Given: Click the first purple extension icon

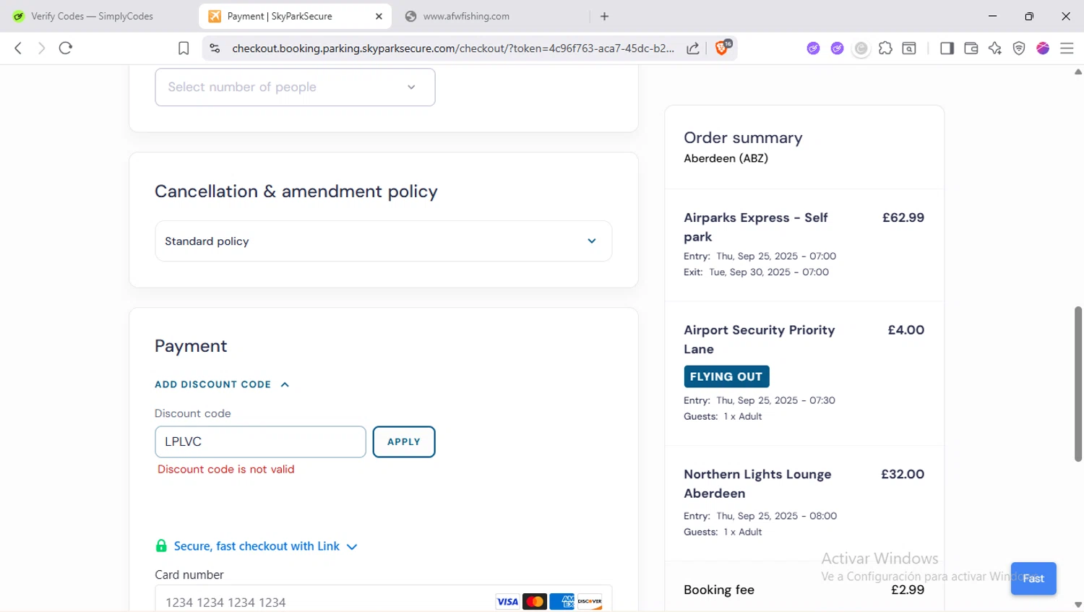Looking at the screenshot, I should point(814,48).
